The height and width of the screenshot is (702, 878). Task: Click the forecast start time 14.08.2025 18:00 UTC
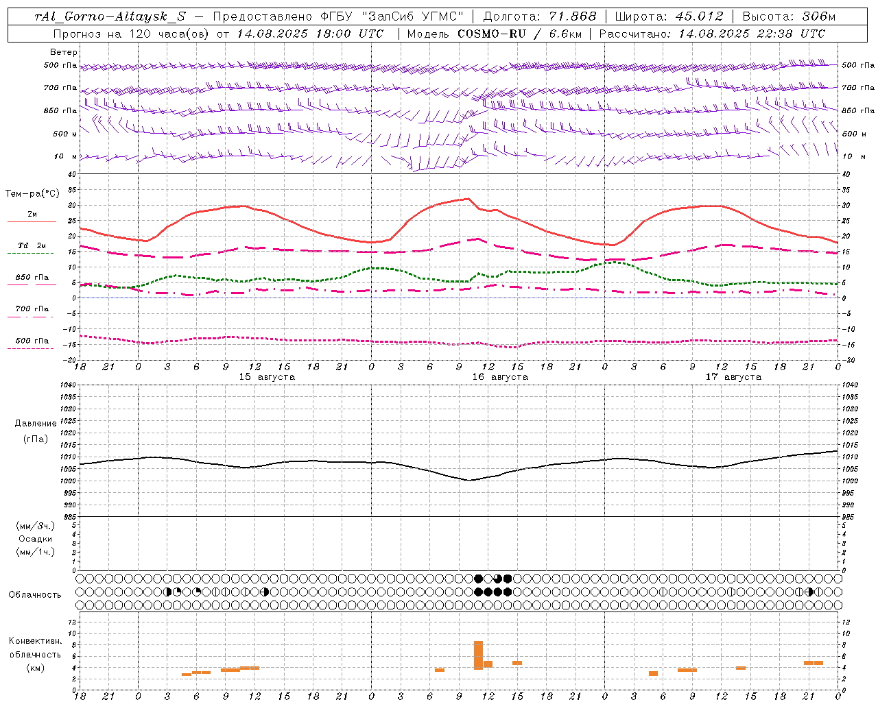click(x=310, y=34)
